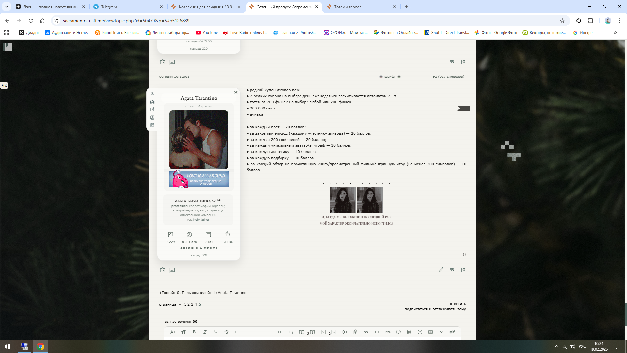
Task: Switch to the Telegram browser tab
Action: pos(109,7)
